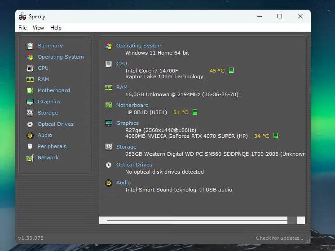The image size is (335, 251).
Task: Click Check for updates link
Action: click(279, 238)
